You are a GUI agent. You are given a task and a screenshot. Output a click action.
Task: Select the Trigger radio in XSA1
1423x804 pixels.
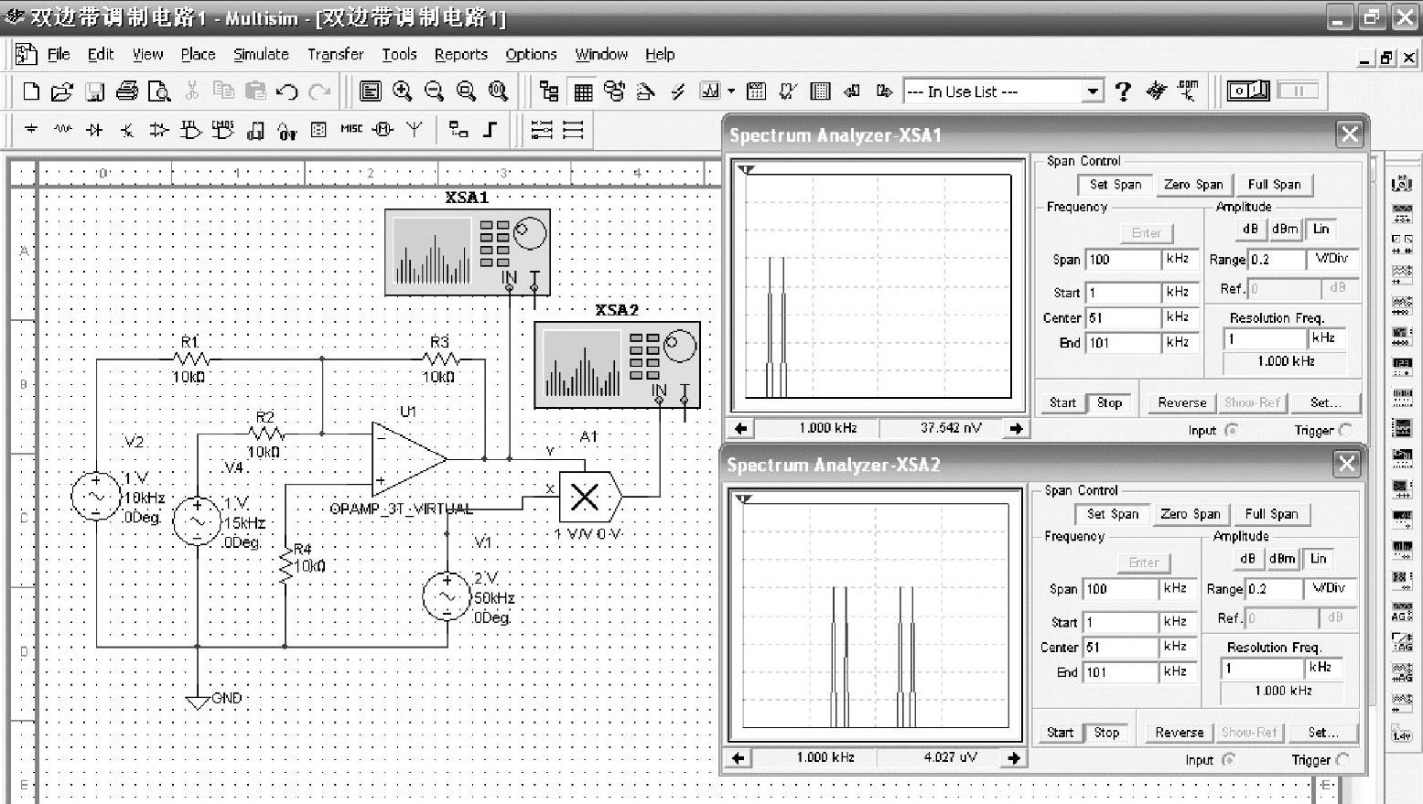[x=1345, y=430]
